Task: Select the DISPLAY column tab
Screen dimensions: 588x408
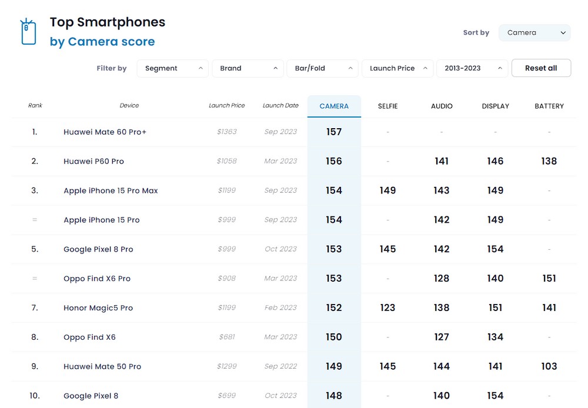Action: click(495, 106)
